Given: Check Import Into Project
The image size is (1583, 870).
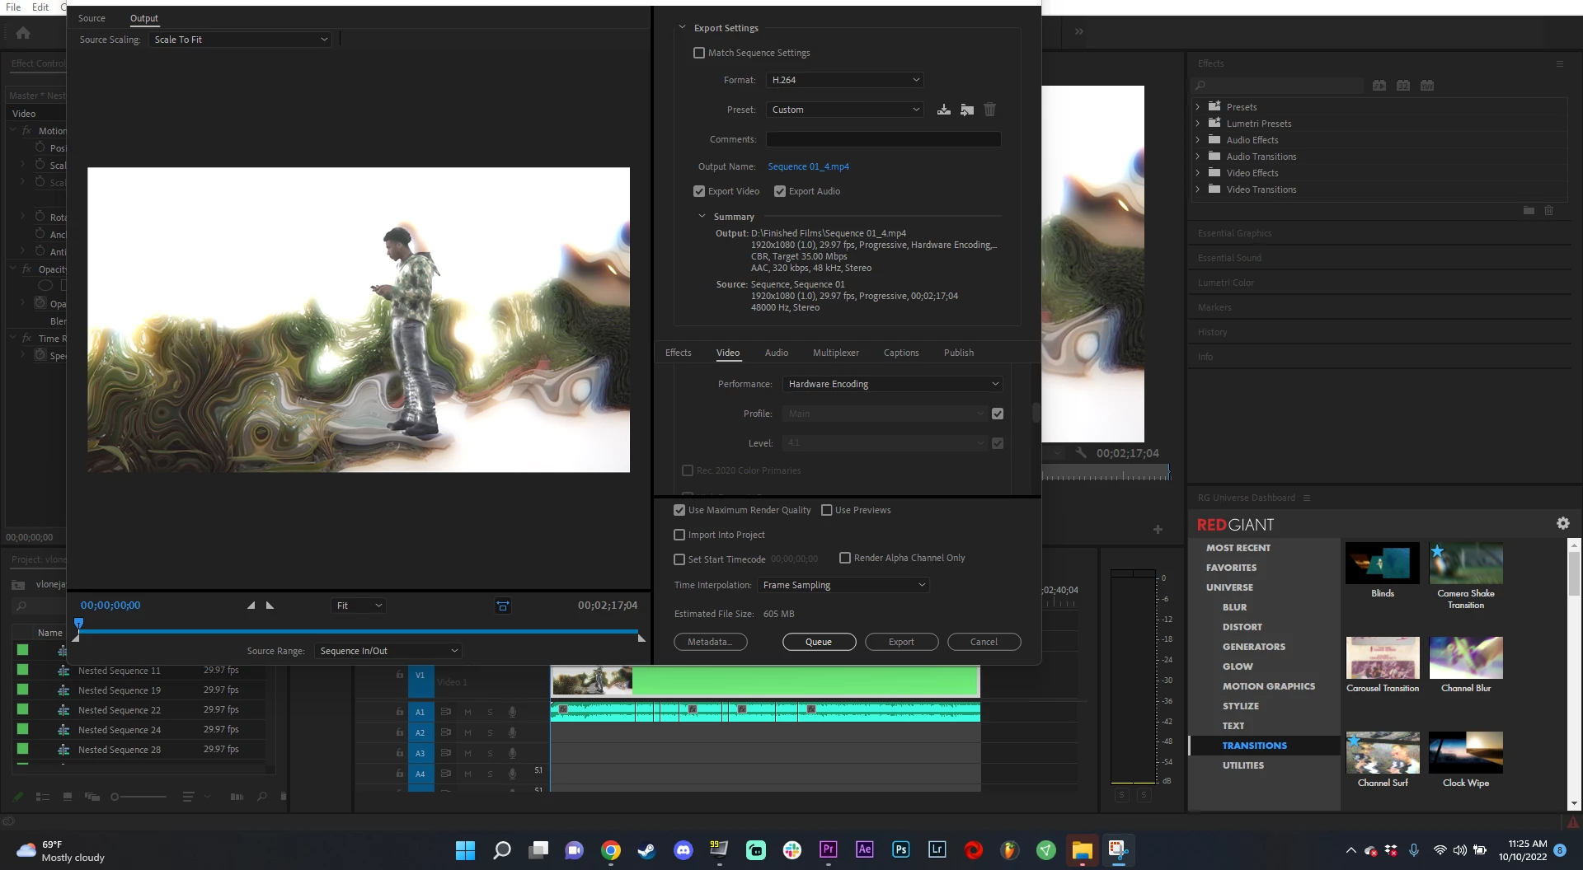Looking at the screenshot, I should (x=679, y=535).
